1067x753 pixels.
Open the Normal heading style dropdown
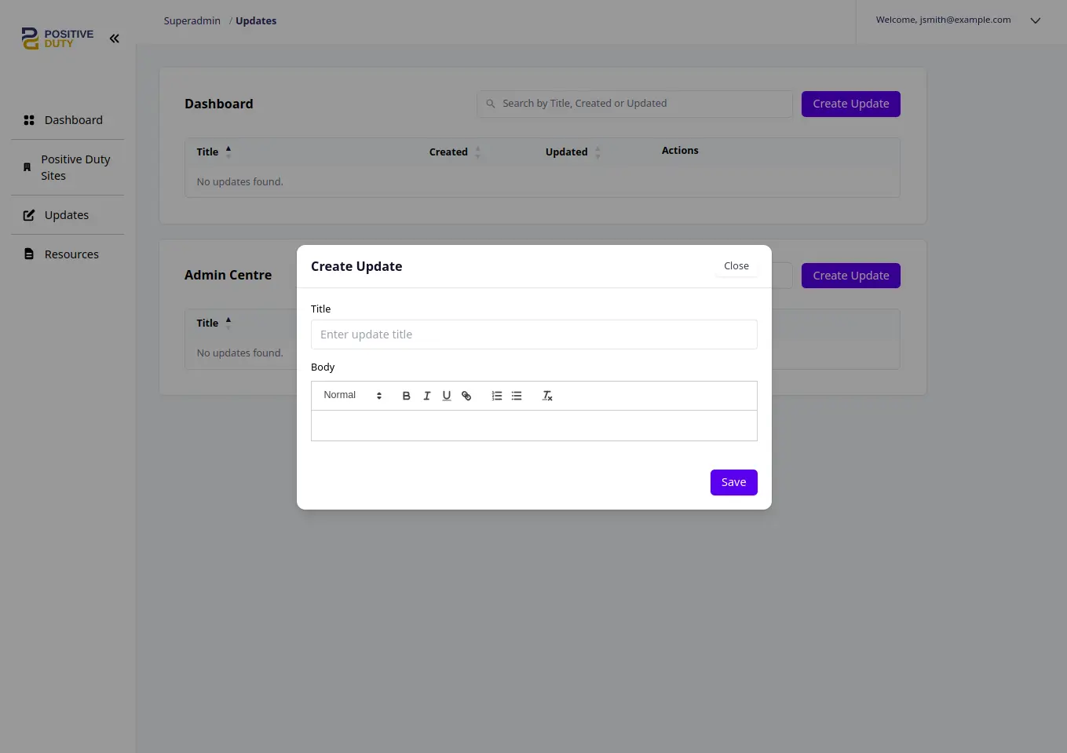click(353, 396)
